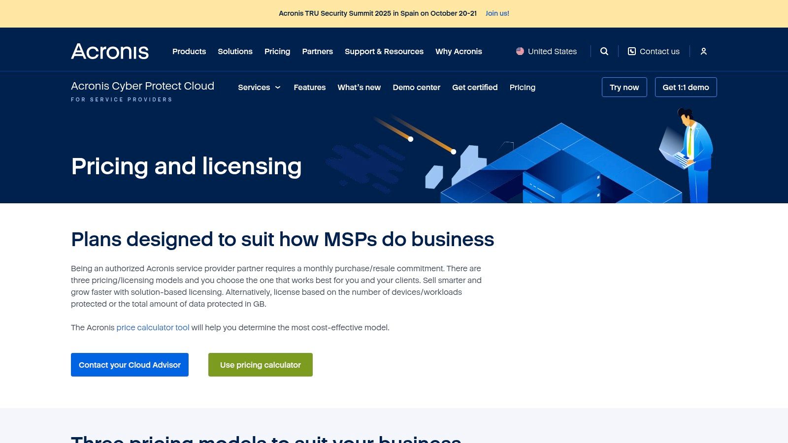Click the Acronis Cyber Protect Cloud title
The height and width of the screenshot is (443, 788).
[142, 86]
